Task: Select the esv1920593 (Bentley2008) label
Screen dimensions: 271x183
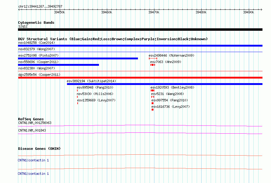Action: point(172,87)
